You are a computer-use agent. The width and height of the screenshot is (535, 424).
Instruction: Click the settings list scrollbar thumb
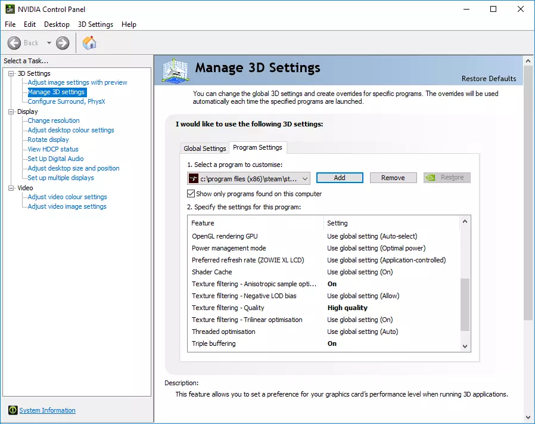point(465,304)
